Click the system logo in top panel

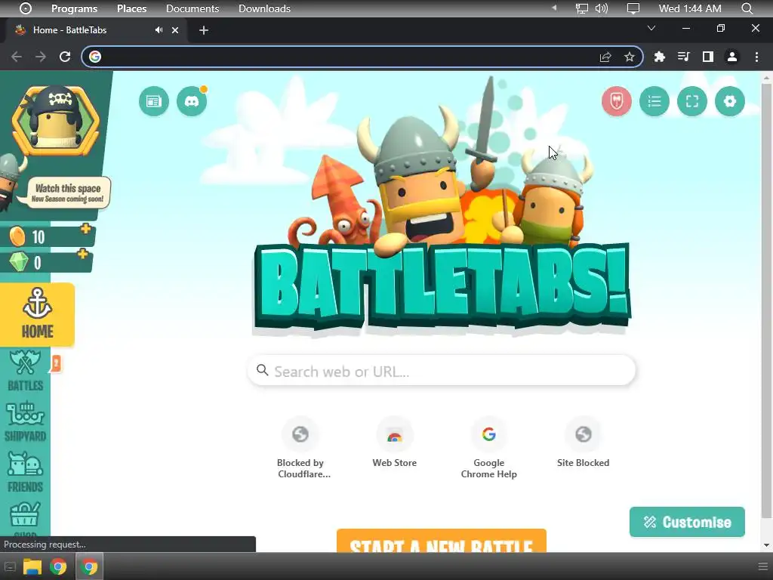coord(25,8)
